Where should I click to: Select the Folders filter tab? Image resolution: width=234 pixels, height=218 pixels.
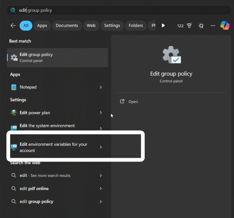click(136, 26)
